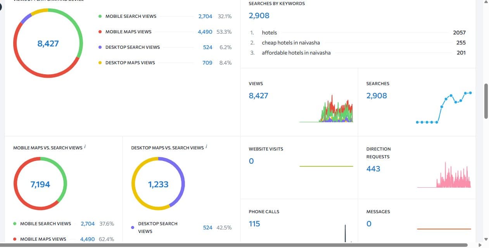Image resolution: width=489 pixels, height=248 pixels.
Task: Click the 2,908 value in the Searches card
Action: click(377, 96)
